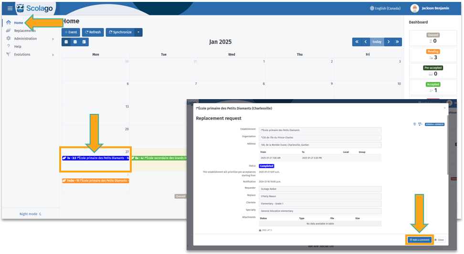Click the Replacements sidebar icon

click(x=8, y=30)
